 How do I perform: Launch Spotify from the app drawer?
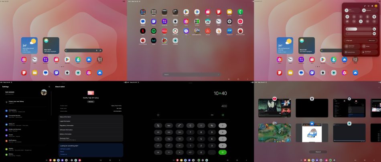[x=154, y=31]
